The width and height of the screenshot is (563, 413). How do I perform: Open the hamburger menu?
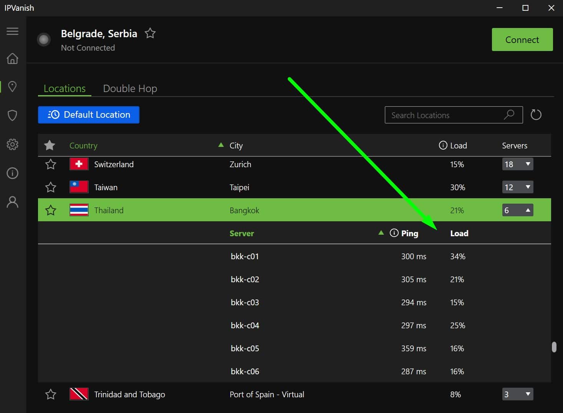point(12,31)
